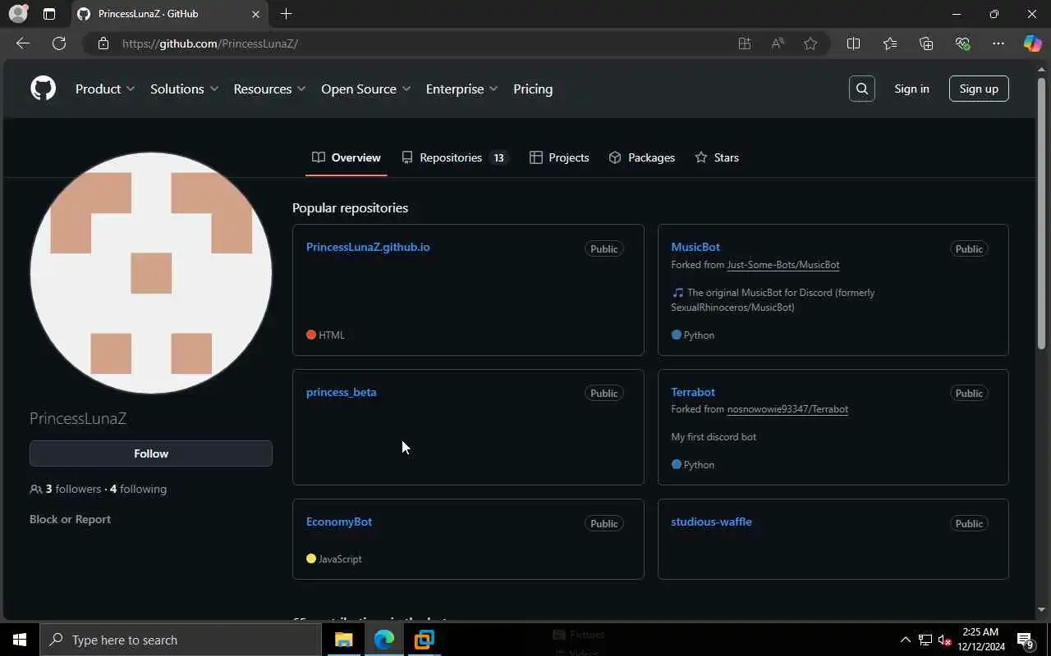View the 4 following link
Screen dimensions: 1051x656
(x=138, y=489)
